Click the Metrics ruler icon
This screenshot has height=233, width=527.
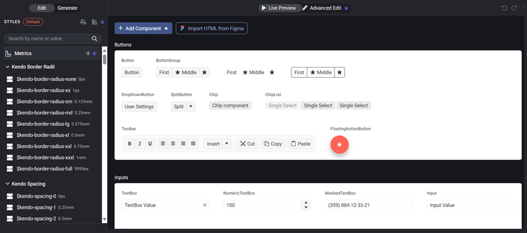(x=9, y=53)
